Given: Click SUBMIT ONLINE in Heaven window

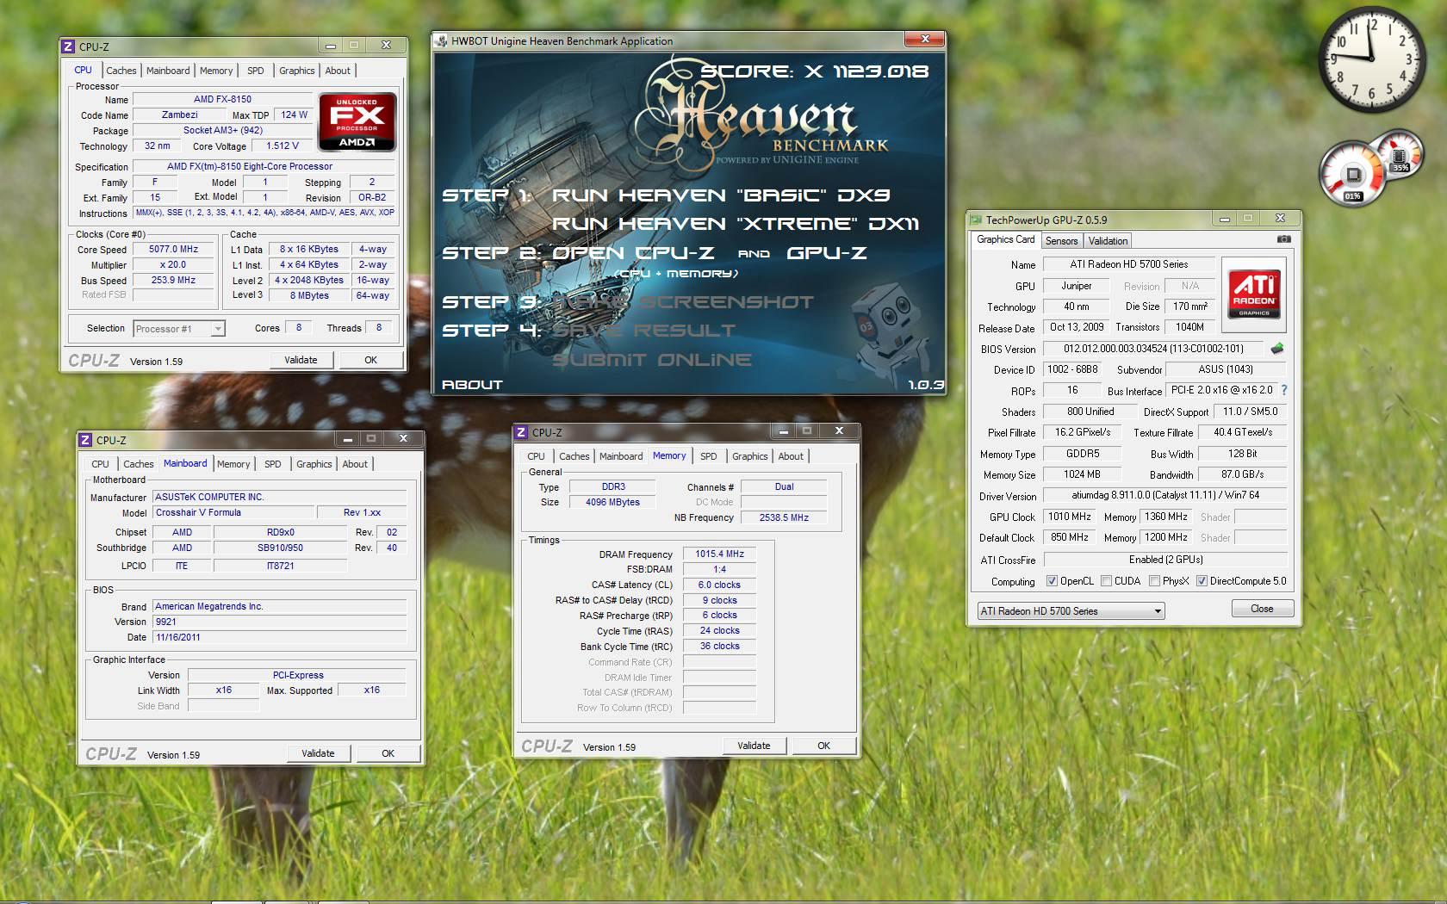Looking at the screenshot, I should [652, 360].
